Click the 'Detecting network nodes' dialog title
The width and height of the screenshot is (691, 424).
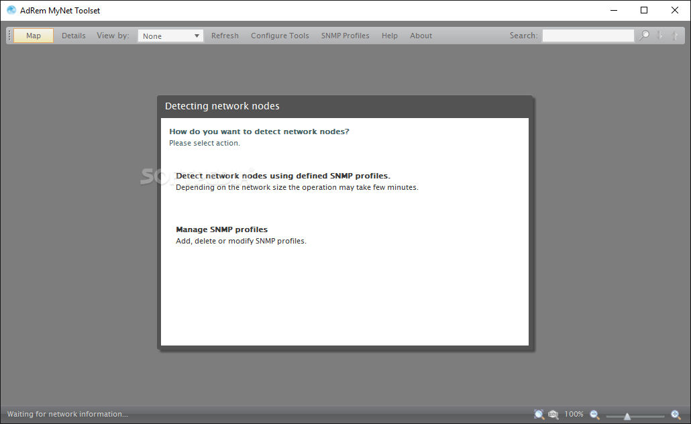(222, 106)
